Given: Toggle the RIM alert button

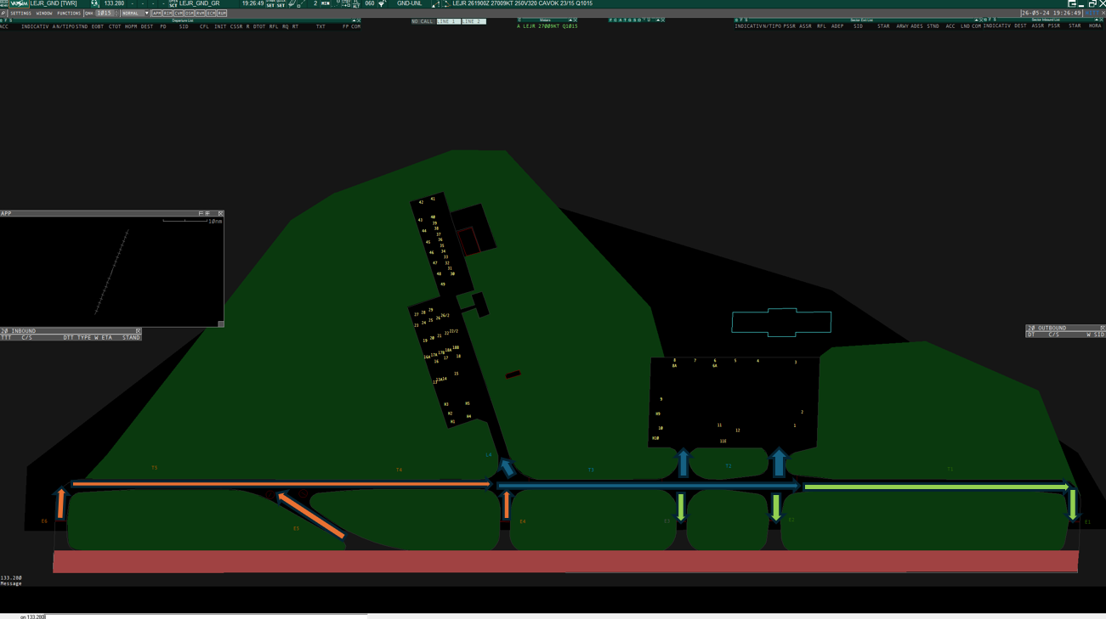Looking at the screenshot, I should click(167, 14).
